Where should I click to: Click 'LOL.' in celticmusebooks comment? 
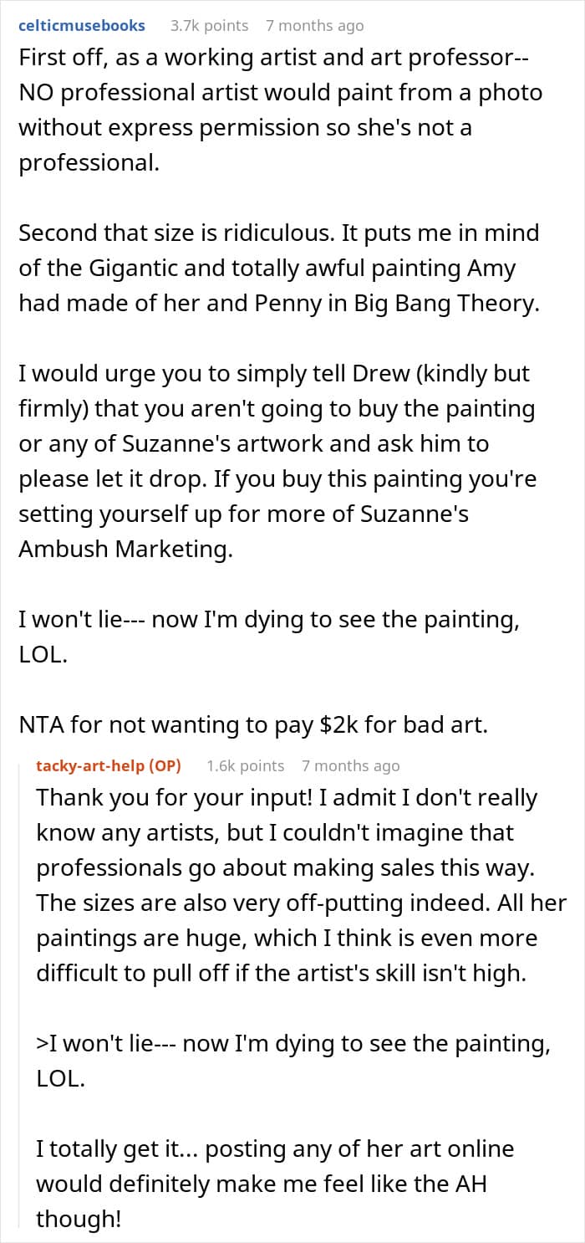coord(43,653)
